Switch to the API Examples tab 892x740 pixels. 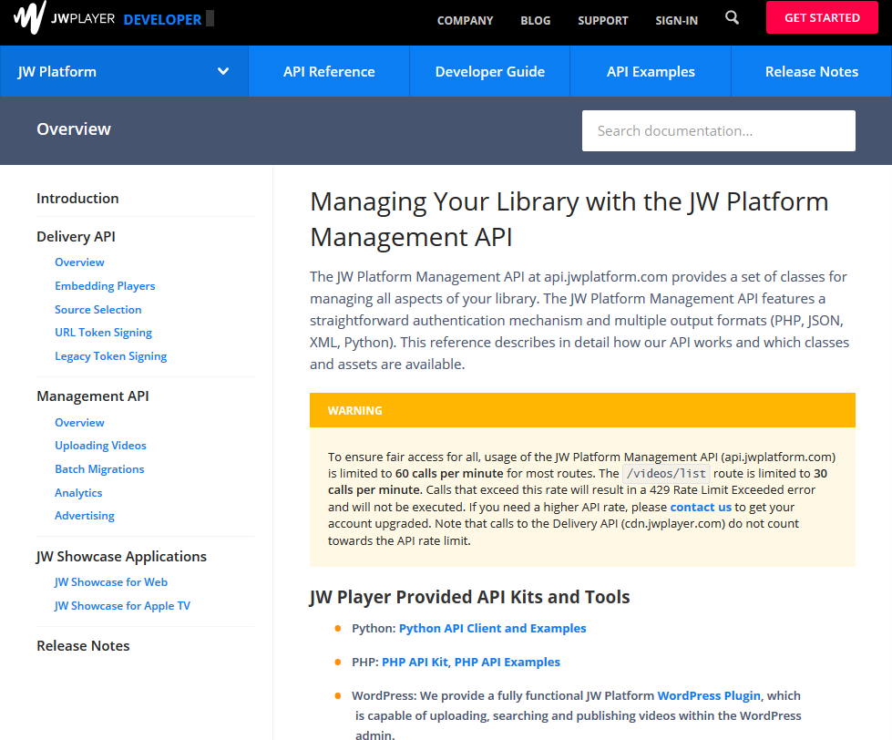coord(651,72)
